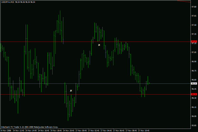This screenshot has width=198, height=132.
Task: Click the 95.85 price axis label
Action: coord(194,126)
